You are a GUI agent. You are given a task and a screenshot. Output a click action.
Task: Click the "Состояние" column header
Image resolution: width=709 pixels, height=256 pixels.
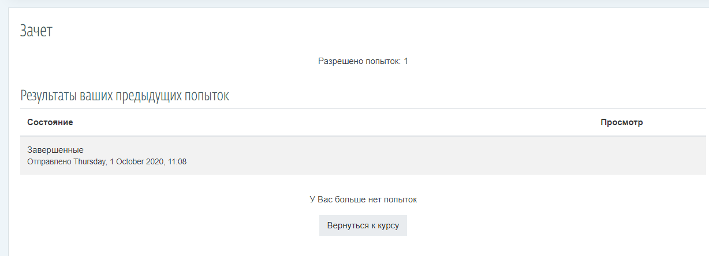coord(50,122)
